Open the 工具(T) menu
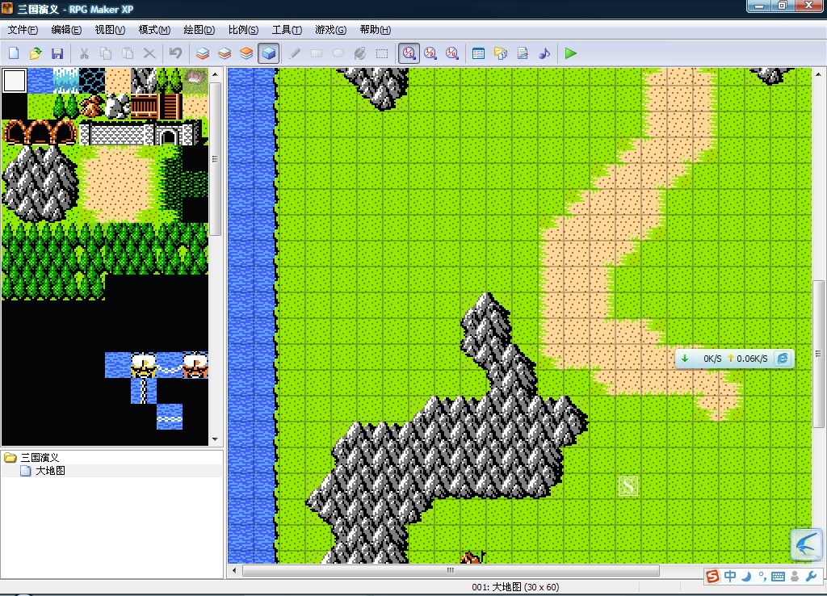 (x=287, y=30)
